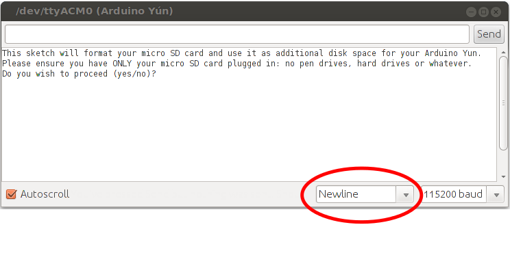Viewport: 510px width, 253px height.
Task: Click the empty area of serial output
Action: click(249, 130)
